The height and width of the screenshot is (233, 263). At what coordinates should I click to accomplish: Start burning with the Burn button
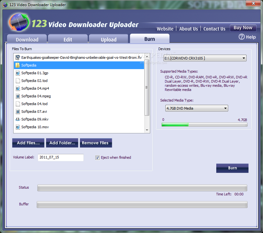pos(232,168)
